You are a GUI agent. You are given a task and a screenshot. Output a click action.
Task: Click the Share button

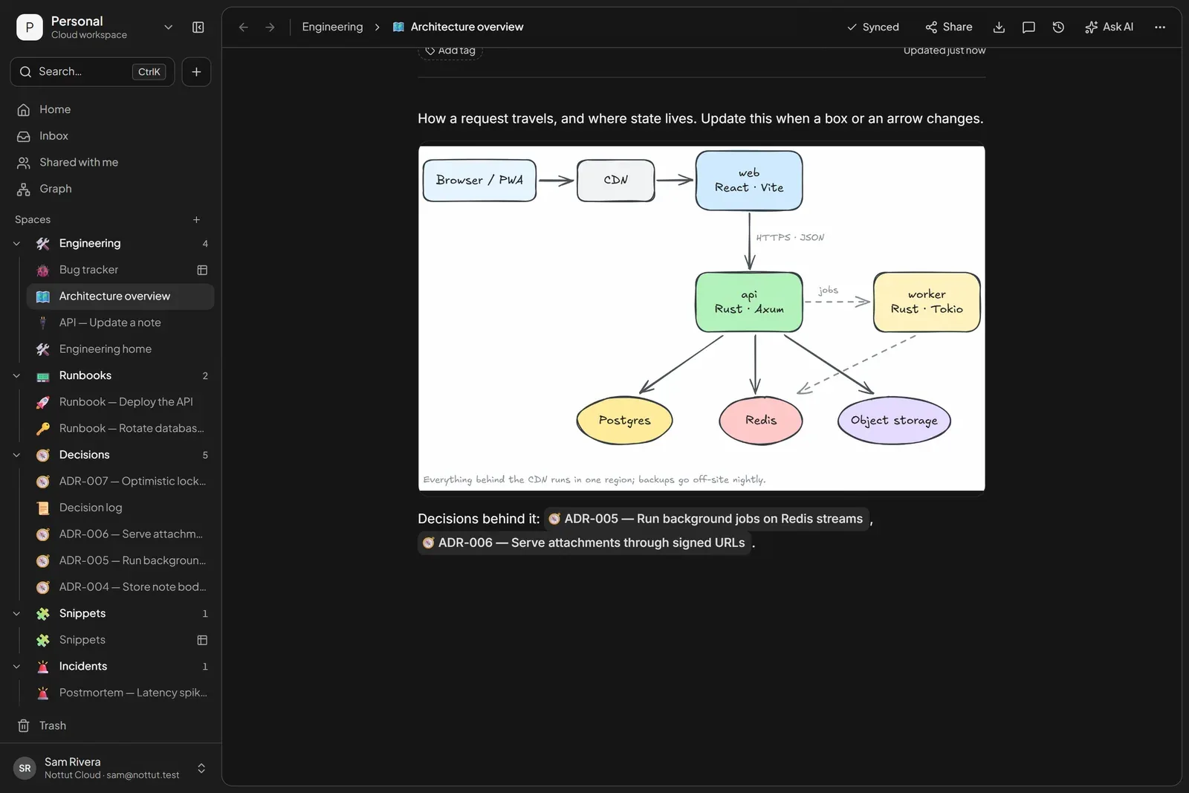(x=949, y=27)
